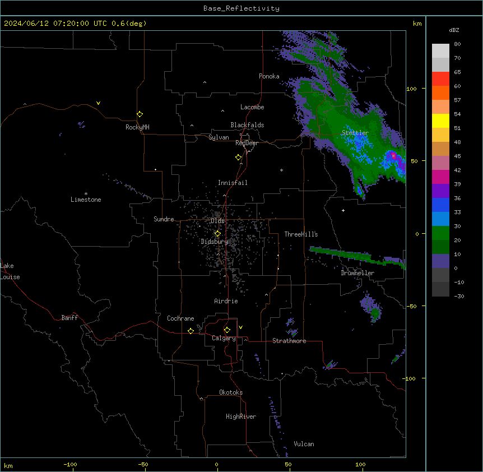Screen dimensions: 483x472
Task: Select the Banff label
Action: coord(69,318)
